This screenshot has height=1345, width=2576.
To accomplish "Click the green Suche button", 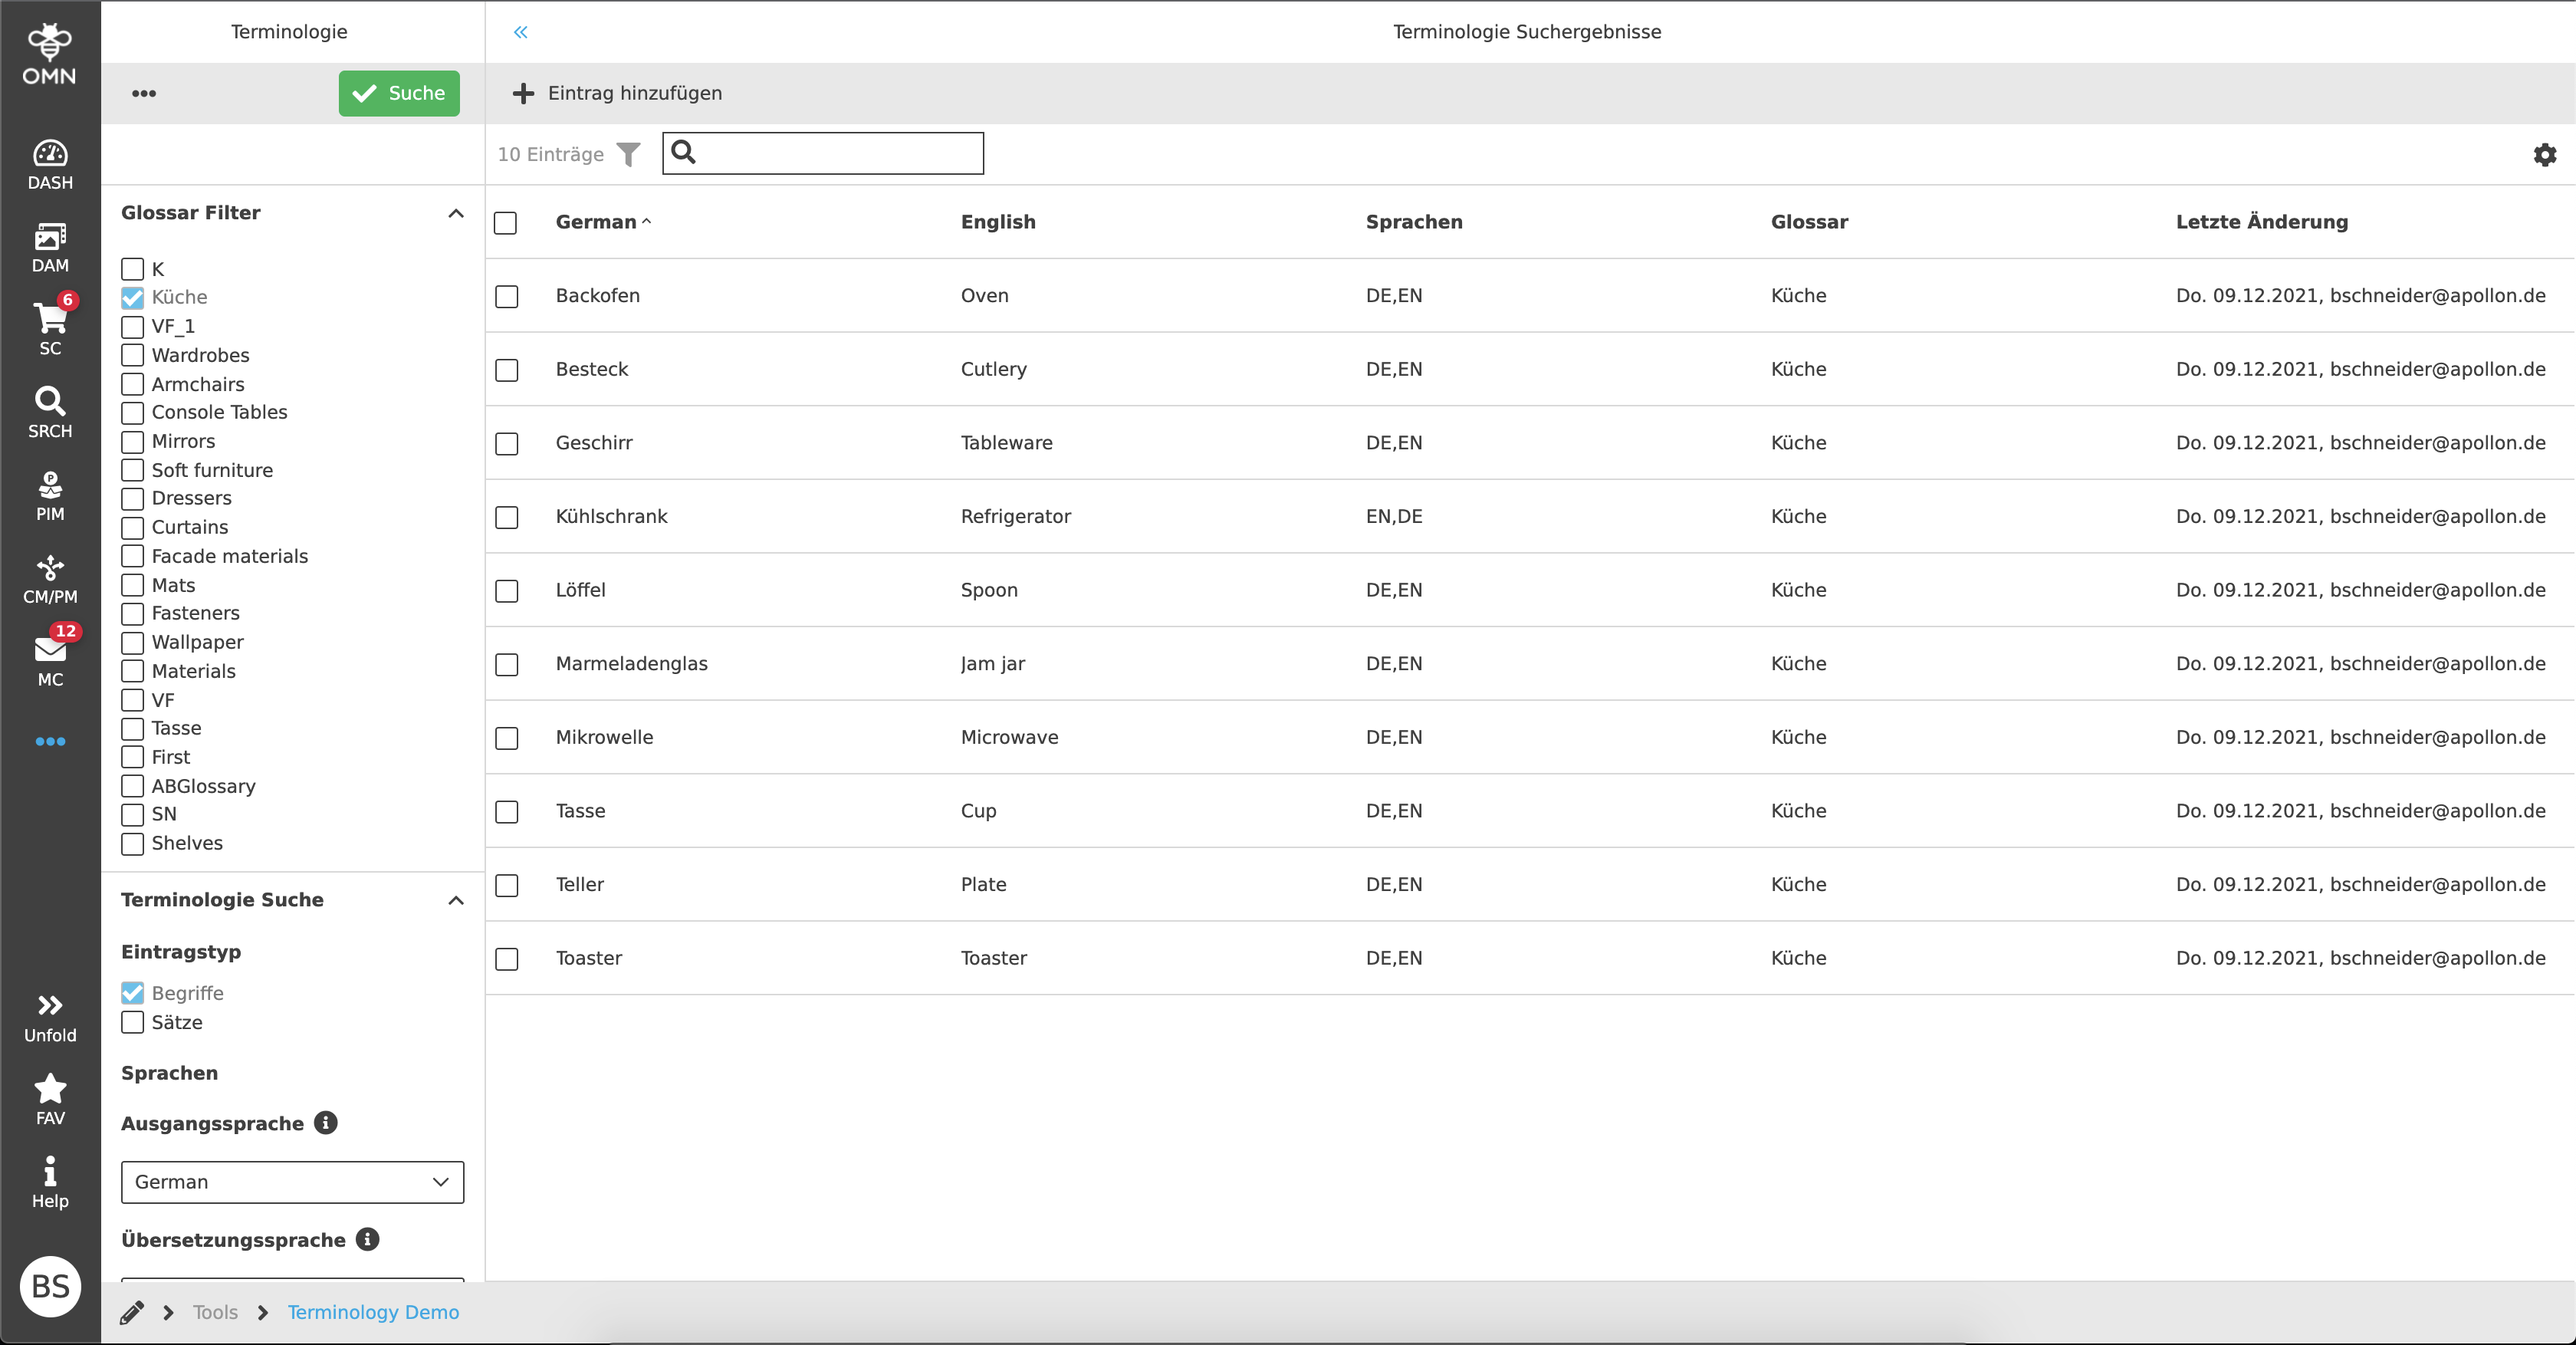I will tap(399, 93).
